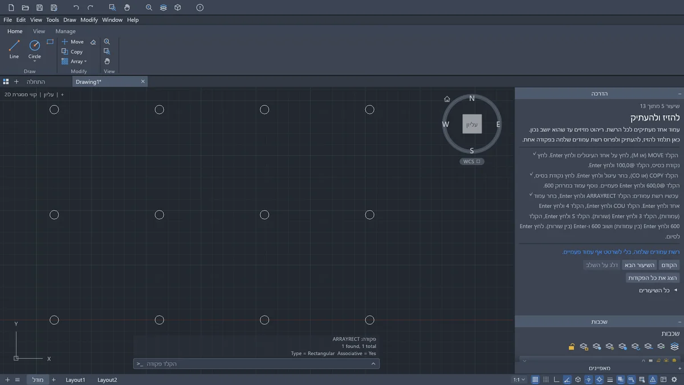Pick the Eraser tool in Modify panel
Viewport: 684px width, 385px height.
click(93, 42)
